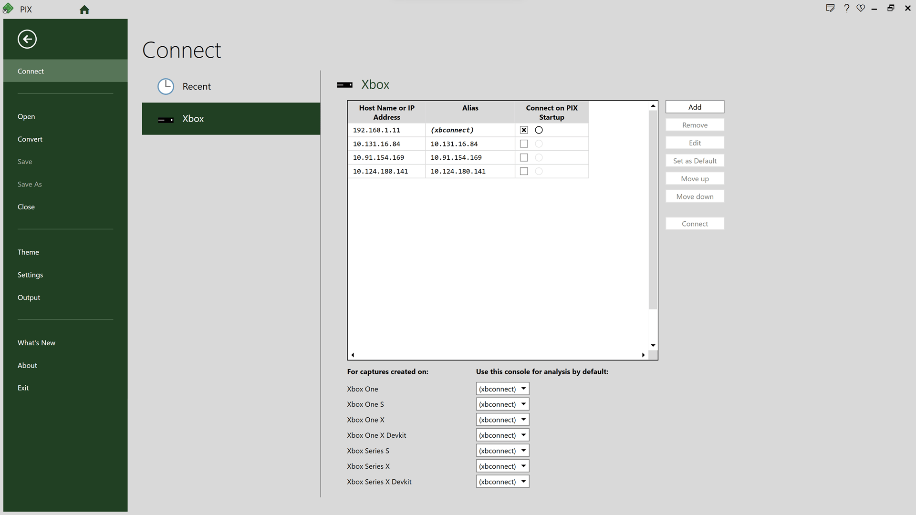Open the Help question mark icon
The image size is (916, 515).
click(x=846, y=8)
